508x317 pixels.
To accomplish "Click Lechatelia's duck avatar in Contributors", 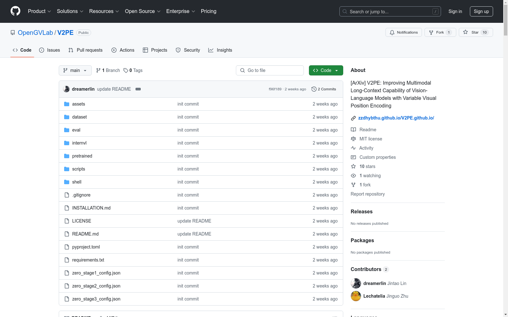I will [x=356, y=296].
